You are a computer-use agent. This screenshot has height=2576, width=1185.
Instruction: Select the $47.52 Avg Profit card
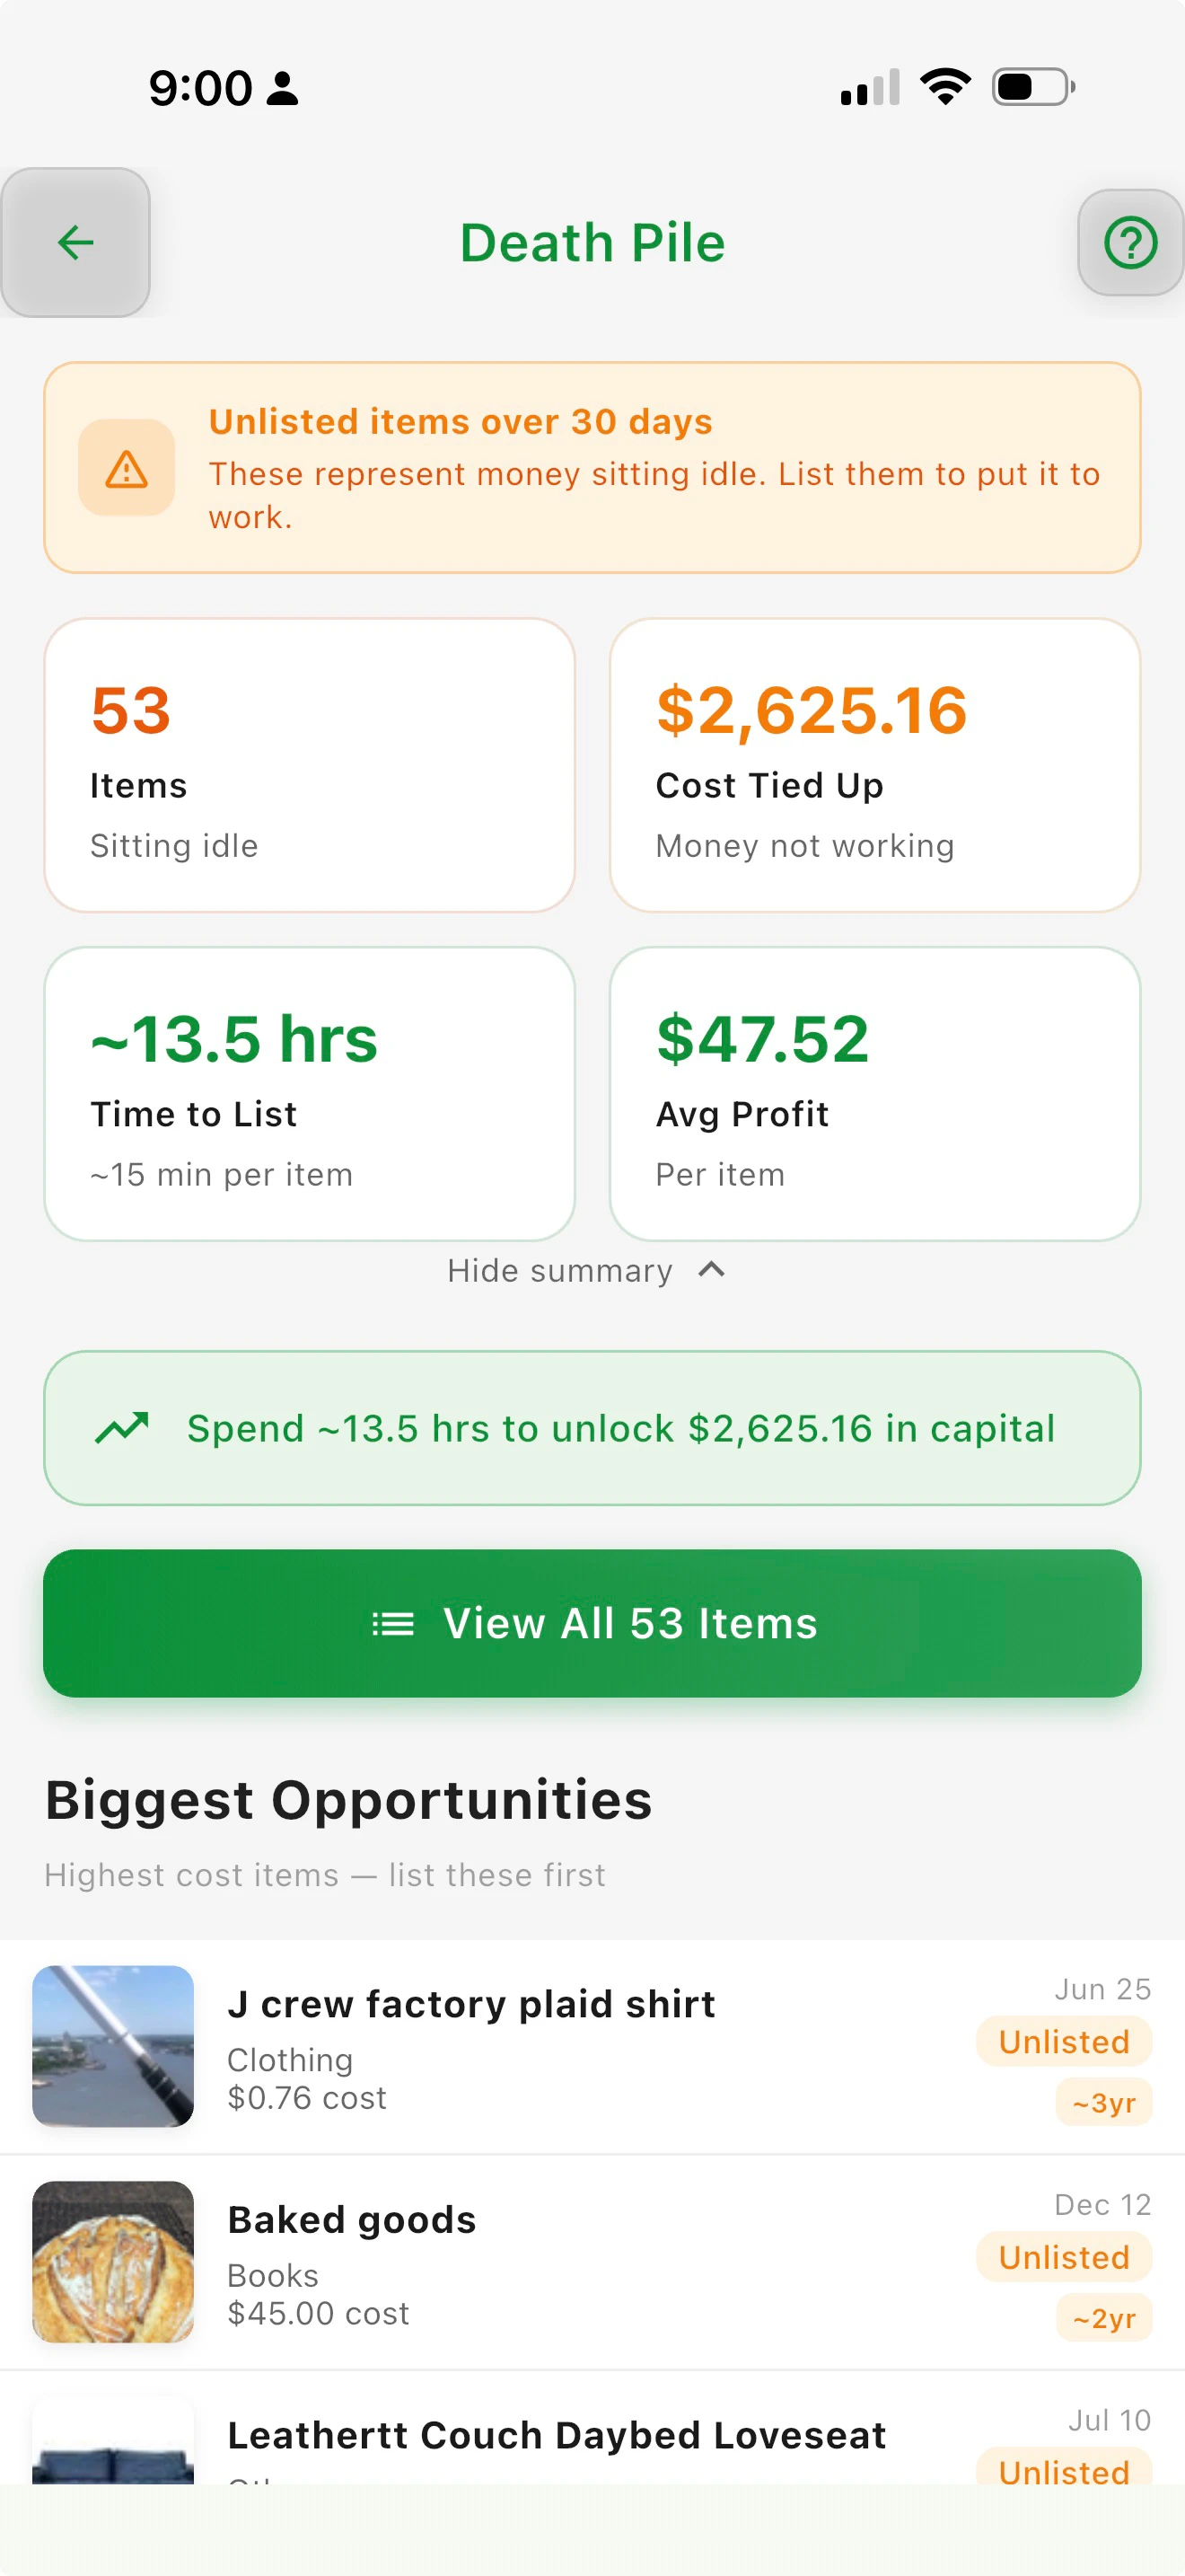875,1094
